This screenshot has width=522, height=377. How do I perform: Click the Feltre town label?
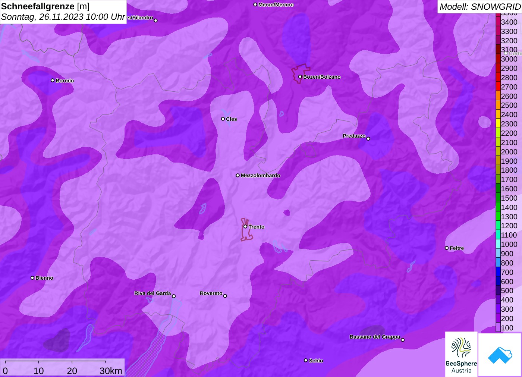pyautogui.click(x=457, y=248)
